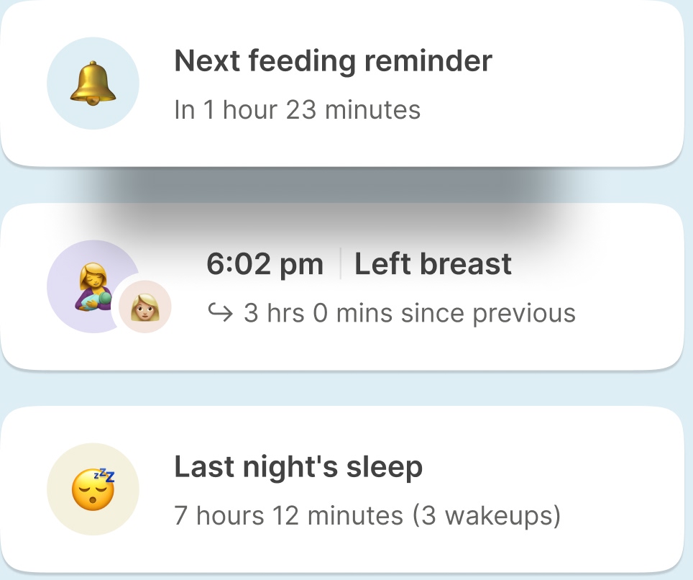The image size is (693, 580).
Task: Tap the Left breast label
Action: click(x=433, y=265)
